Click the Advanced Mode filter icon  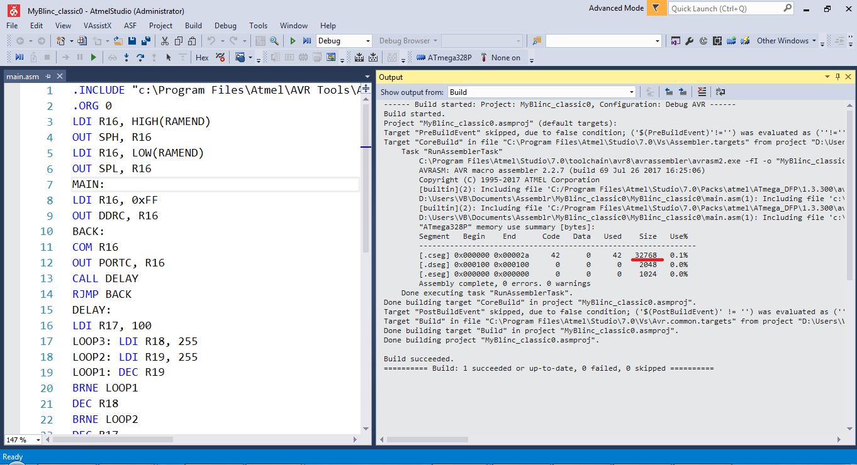[x=656, y=8]
